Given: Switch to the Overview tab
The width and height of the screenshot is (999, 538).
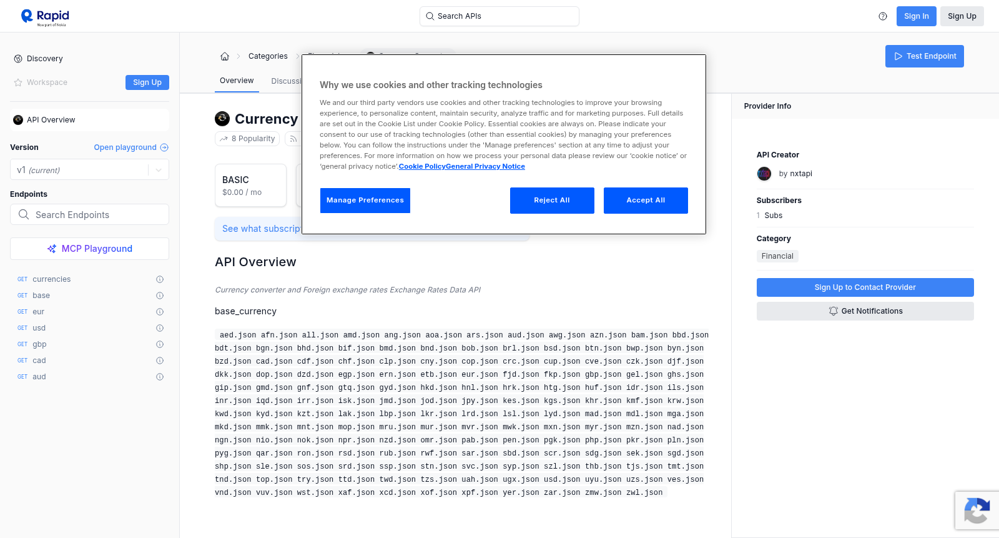Looking at the screenshot, I should (237, 81).
